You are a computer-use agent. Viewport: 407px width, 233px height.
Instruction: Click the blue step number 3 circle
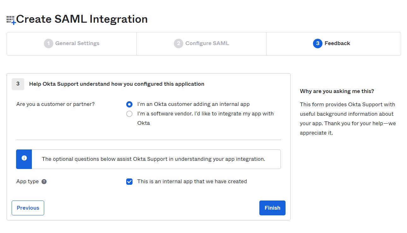(x=318, y=44)
